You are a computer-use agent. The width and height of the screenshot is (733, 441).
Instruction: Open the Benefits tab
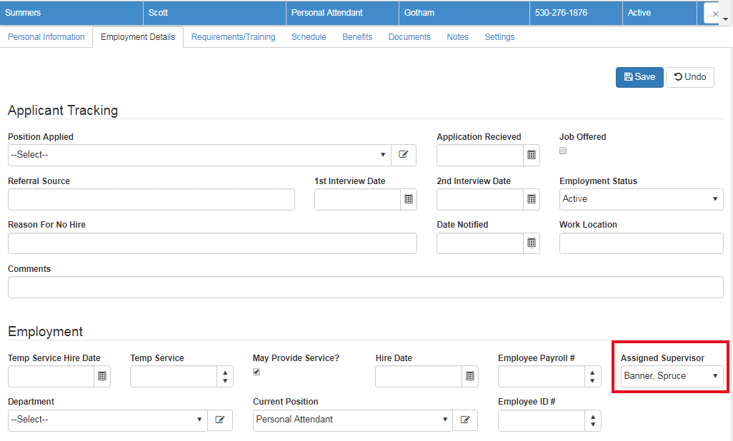coord(357,36)
